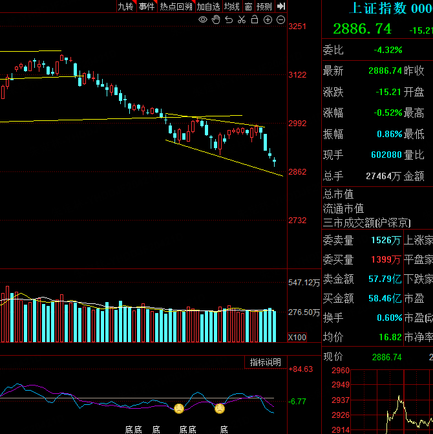The height and width of the screenshot is (434, 433).
Task: Collapse side panel with the arrow-to-bar icon
Action: tap(281, 6)
